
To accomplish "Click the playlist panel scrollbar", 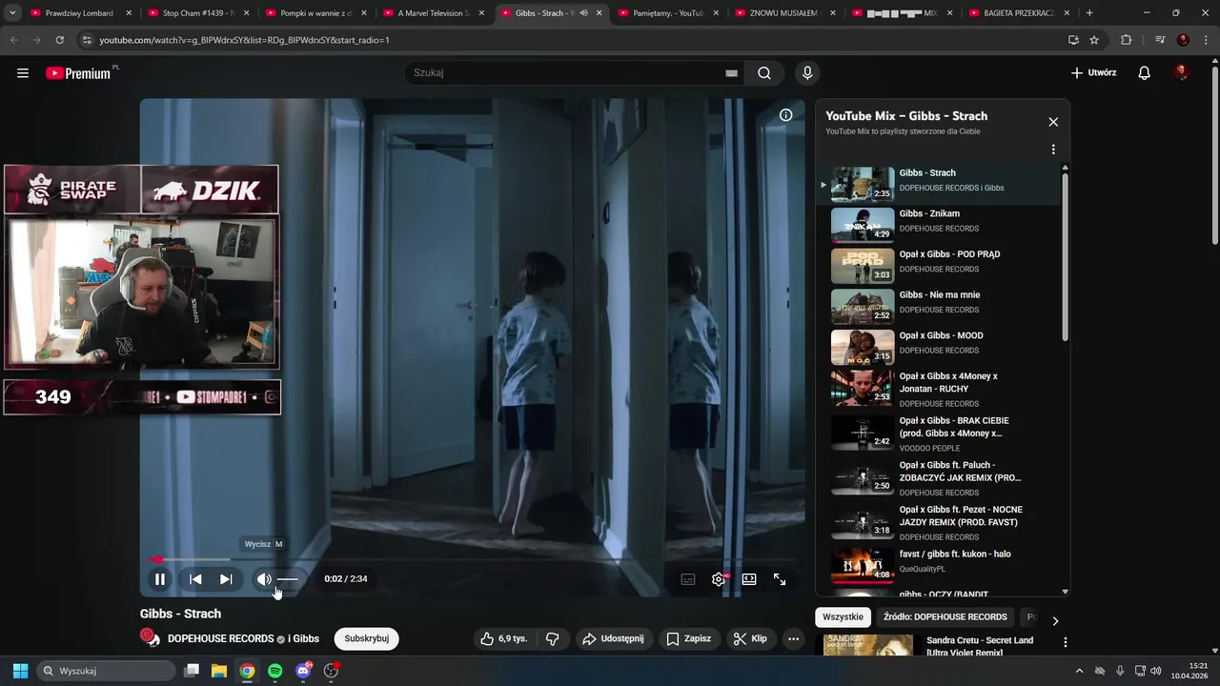I will tap(1065, 255).
